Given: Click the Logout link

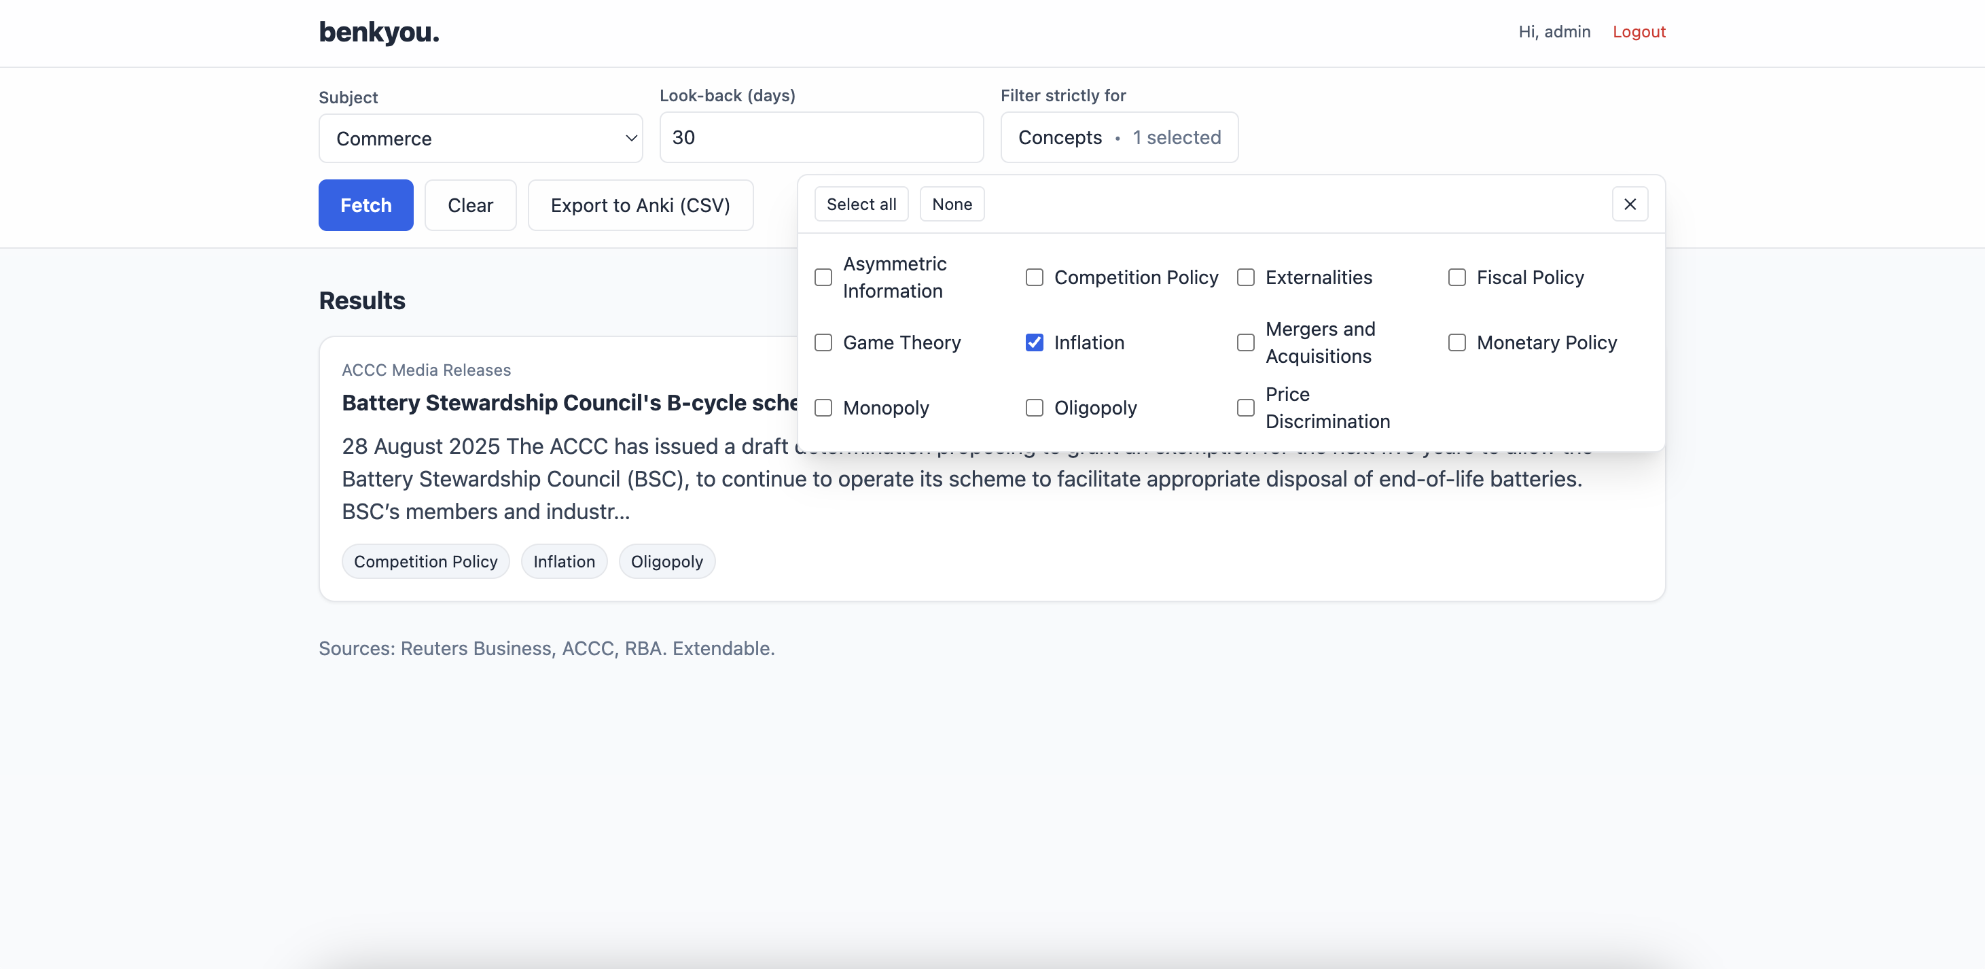Looking at the screenshot, I should (x=1639, y=32).
